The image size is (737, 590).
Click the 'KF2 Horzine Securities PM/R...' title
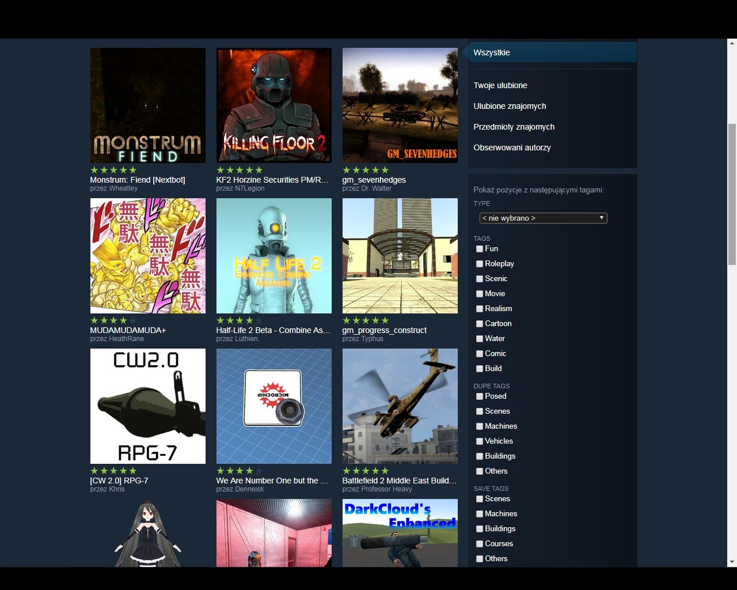(x=272, y=180)
